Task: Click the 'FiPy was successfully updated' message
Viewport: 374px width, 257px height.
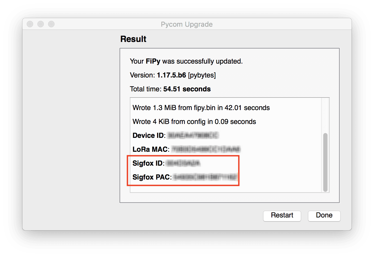Action: pyautogui.click(x=186, y=61)
